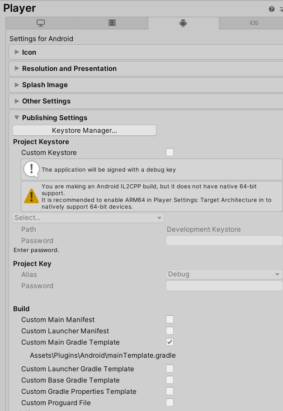Select the Android robot platform tab

(184, 23)
